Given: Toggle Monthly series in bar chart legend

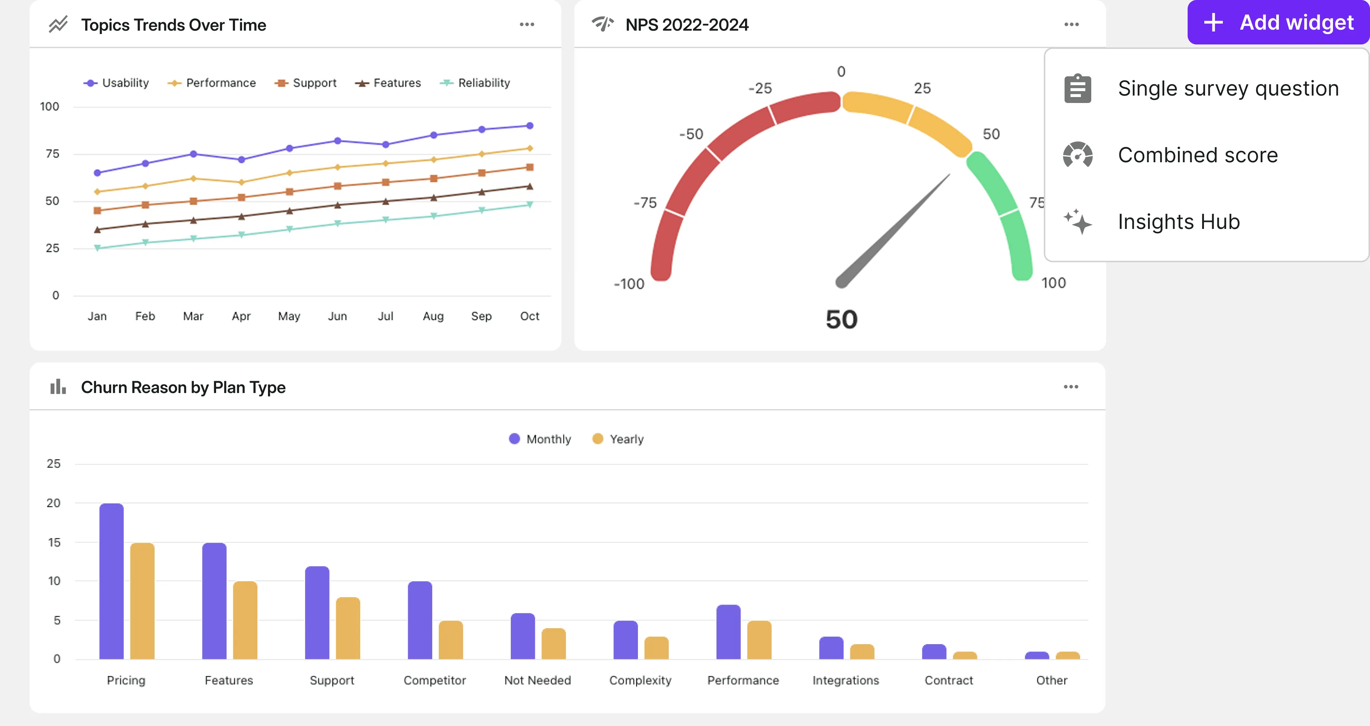Looking at the screenshot, I should coord(540,439).
